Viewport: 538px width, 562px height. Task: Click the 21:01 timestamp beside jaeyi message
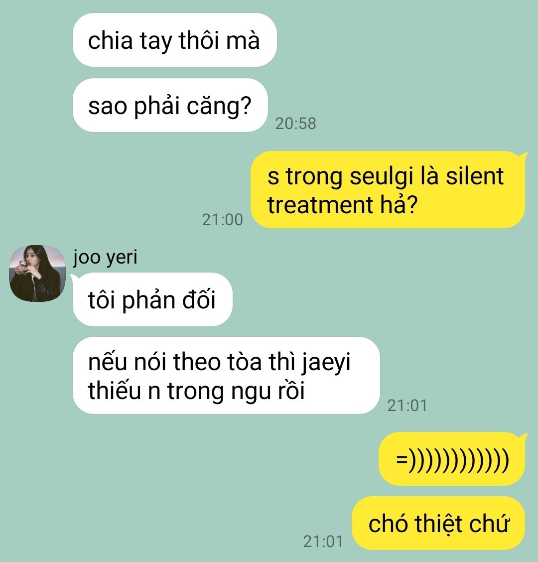pyautogui.click(x=407, y=406)
